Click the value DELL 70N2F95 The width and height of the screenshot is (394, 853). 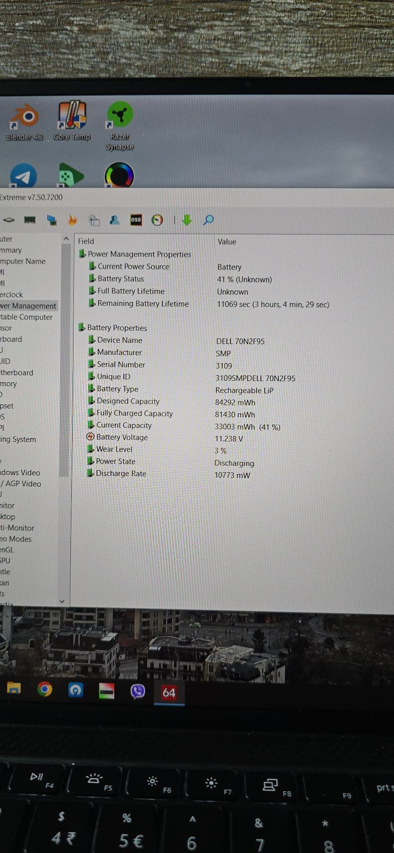(240, 341)
